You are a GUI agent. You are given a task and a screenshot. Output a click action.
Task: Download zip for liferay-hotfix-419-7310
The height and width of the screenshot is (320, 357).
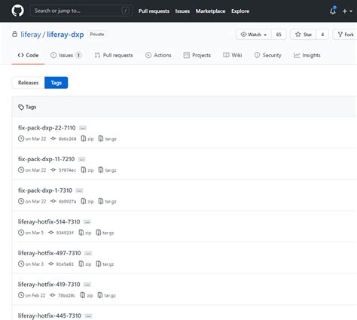pos(87,296)
